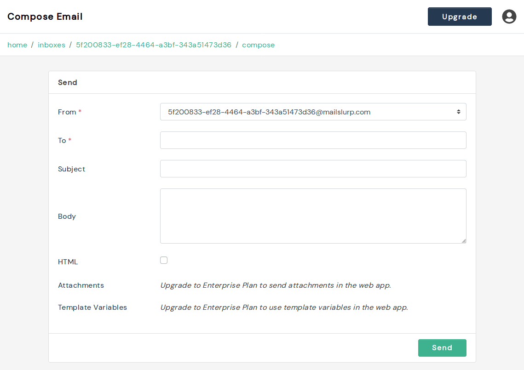This screenshot has width=524, height=370.
Task: Click the Attachments row label
Action: coord(81,285)
